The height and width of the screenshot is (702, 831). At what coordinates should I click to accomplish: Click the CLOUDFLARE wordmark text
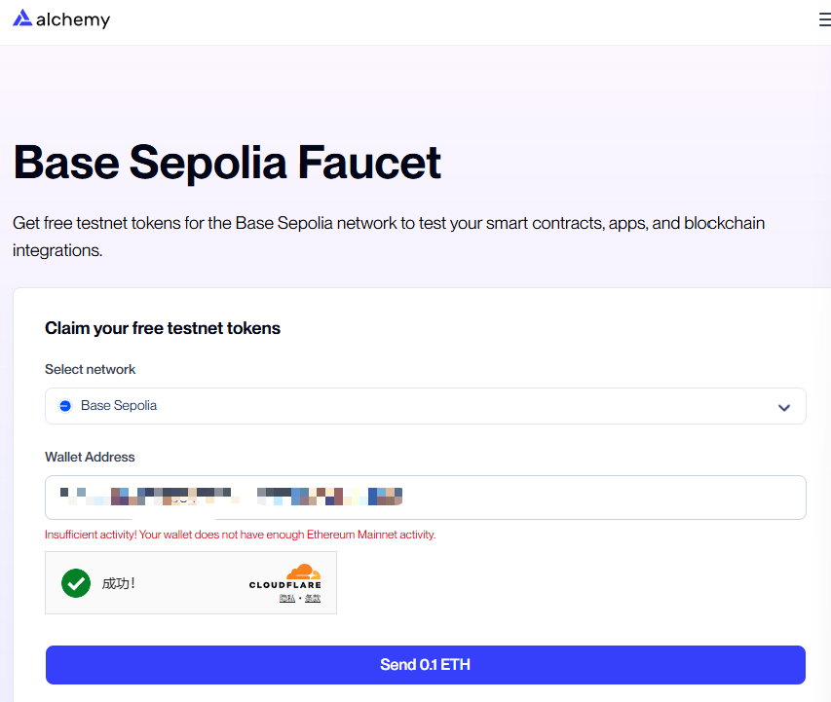coord(284,585)
